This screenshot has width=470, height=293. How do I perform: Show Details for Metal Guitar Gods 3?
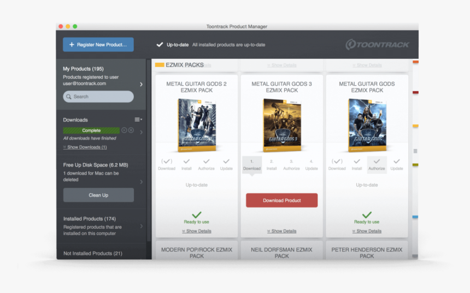point(282,231)
